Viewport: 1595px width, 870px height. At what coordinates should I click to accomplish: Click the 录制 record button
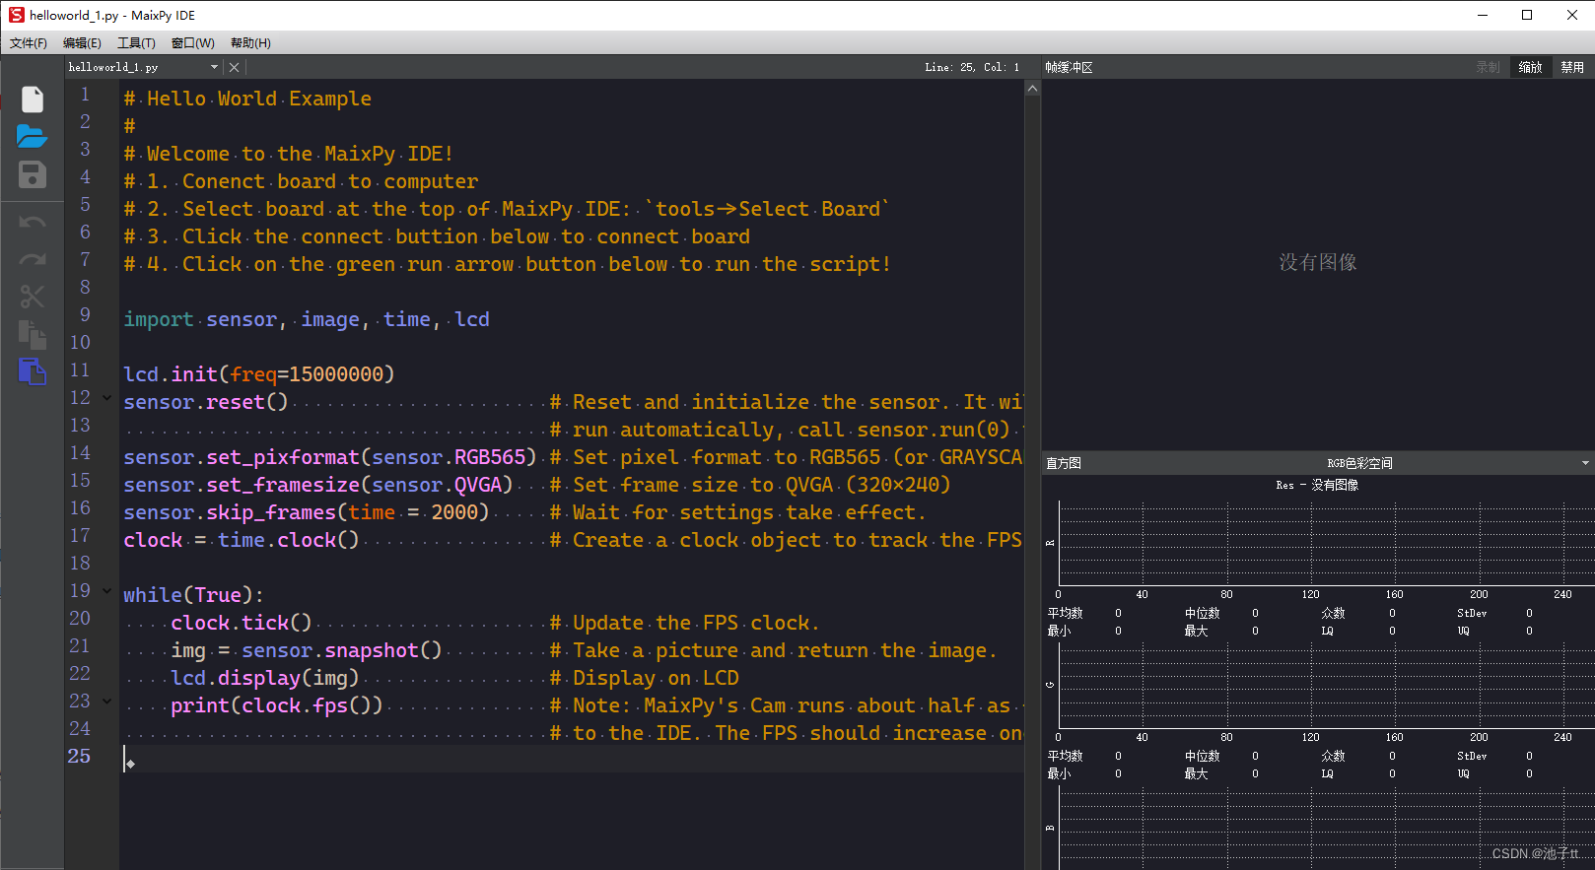1488,67
